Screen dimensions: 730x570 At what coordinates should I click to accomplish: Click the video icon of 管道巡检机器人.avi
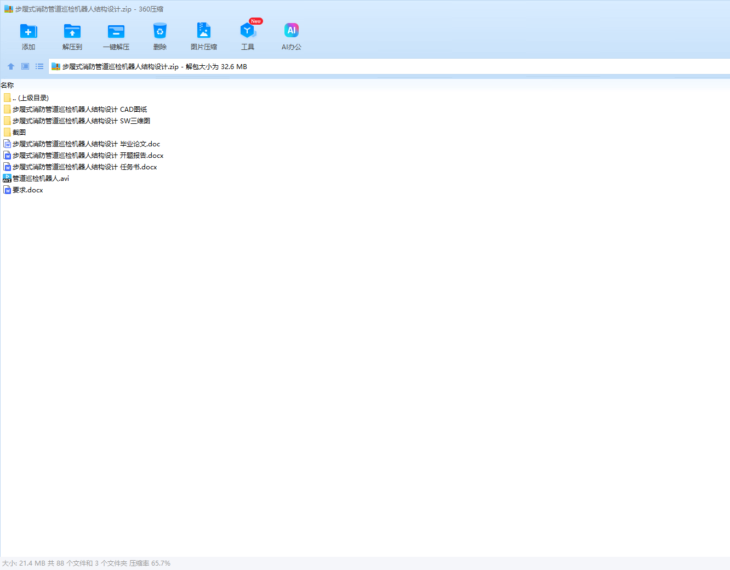coord(7,178)
